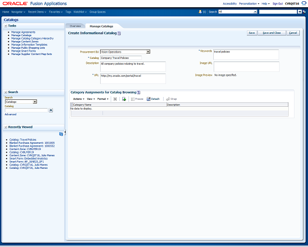Open help icon for Category Assignments section
The image size is (308, 247).
pos(139,92)
